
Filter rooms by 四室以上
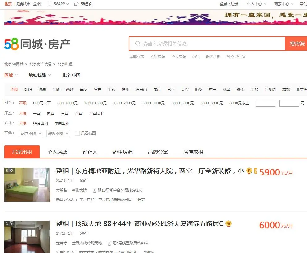[96, 114]
